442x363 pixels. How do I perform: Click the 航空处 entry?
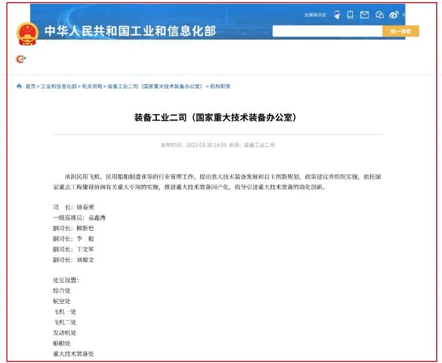point(61,301)
